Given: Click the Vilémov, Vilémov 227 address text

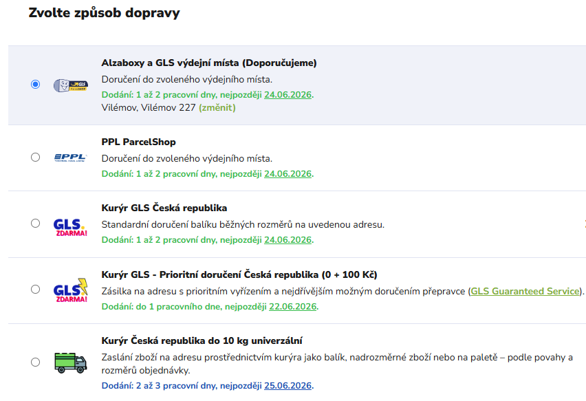Looking at the screenshot, I should pyautogui.click(x=149, y=107).
